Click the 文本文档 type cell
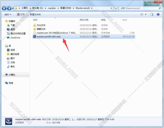Screen dimensions: 164x128 105,33
